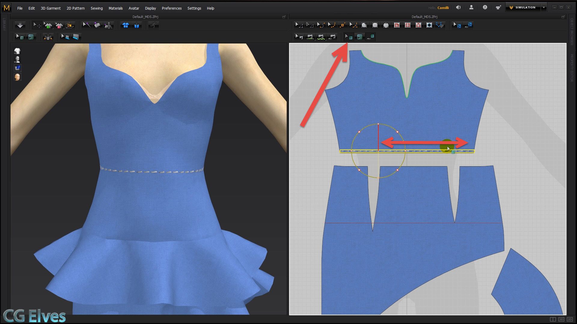Screen dimensions: 577x324
Task: Click the Camilli account name
Action: [x=443, y=7]
